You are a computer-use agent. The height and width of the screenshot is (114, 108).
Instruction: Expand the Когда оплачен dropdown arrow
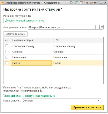(99, 101)
